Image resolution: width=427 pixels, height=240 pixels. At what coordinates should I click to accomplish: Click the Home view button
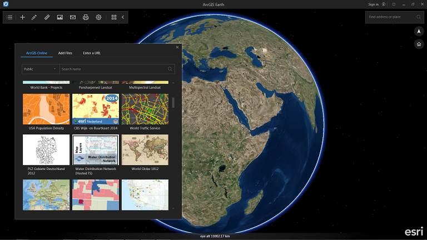coord(419,44)
